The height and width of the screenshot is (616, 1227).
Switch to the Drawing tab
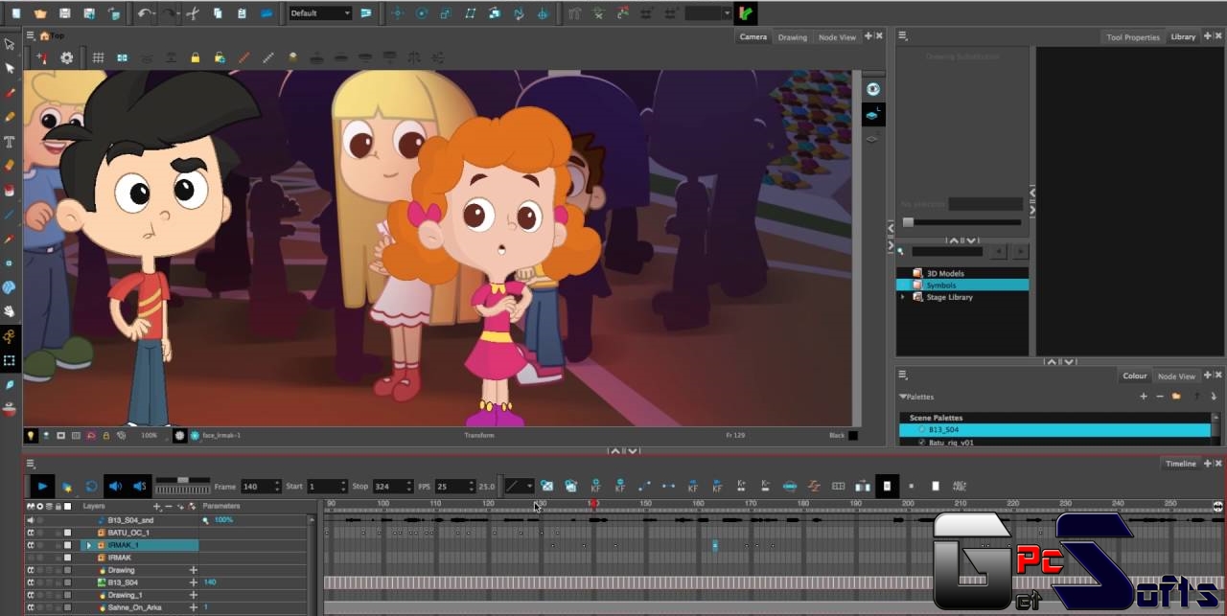click(792, 37)
